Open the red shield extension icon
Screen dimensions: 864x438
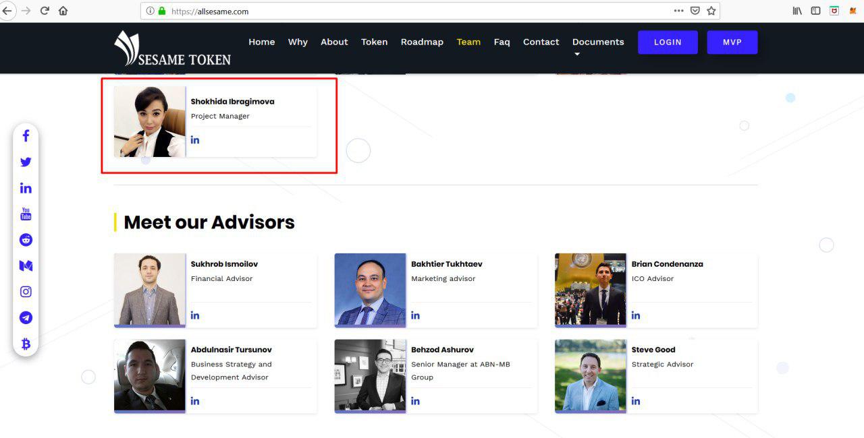(x=834, y=11)
